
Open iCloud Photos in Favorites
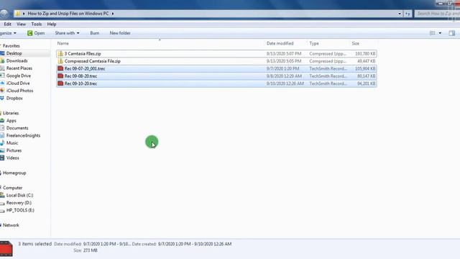click(x=19, y=91)
